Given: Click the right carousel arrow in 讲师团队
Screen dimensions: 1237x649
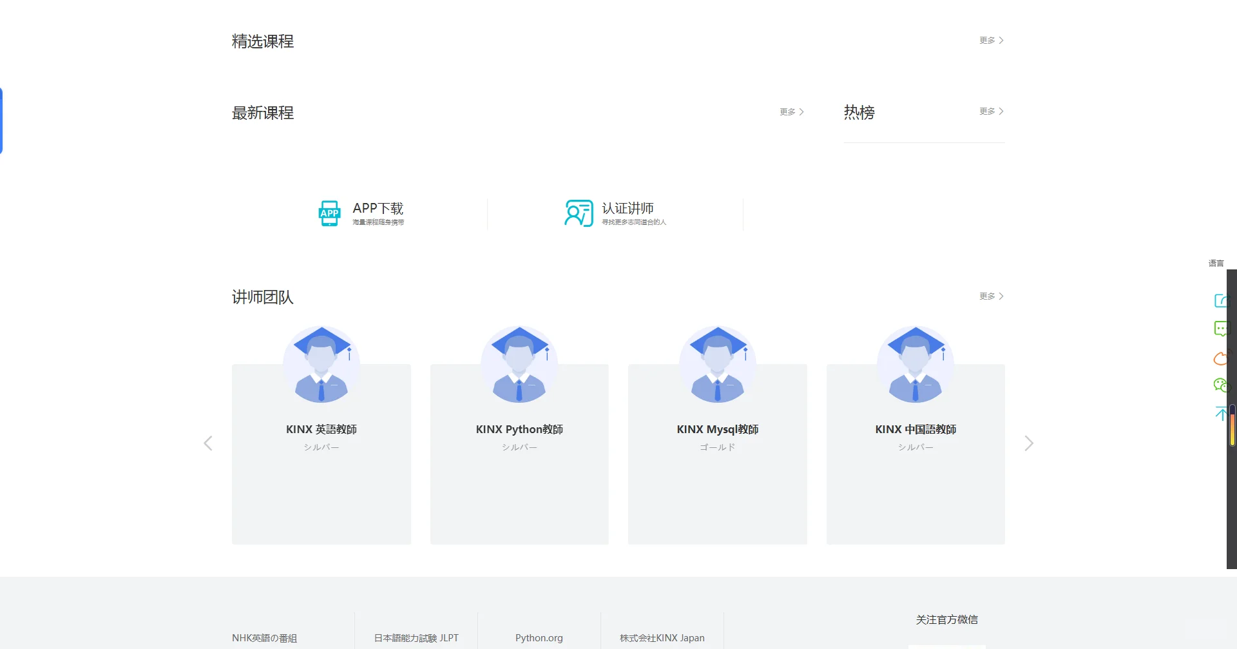Looking at the screenshot, I should 1029,443.
